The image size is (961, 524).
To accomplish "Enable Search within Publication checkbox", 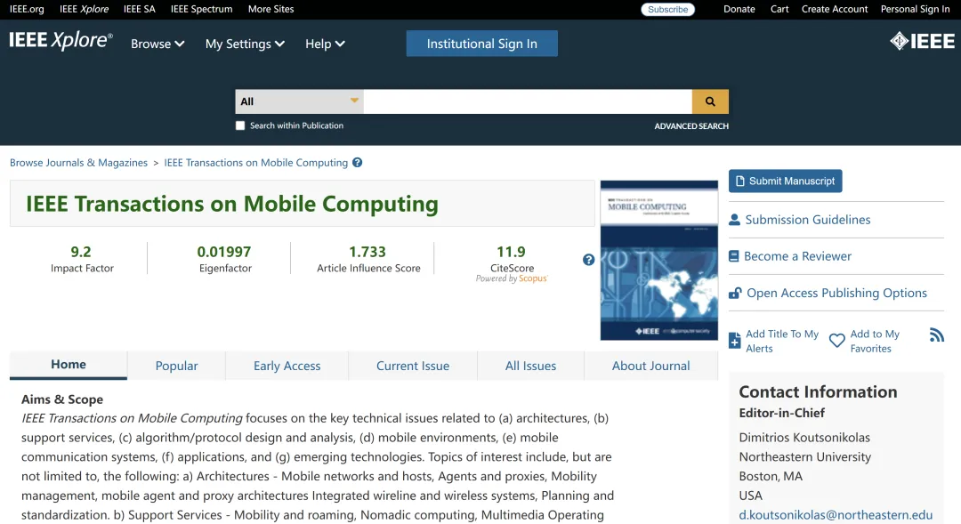I will click(x=240, y=125).
